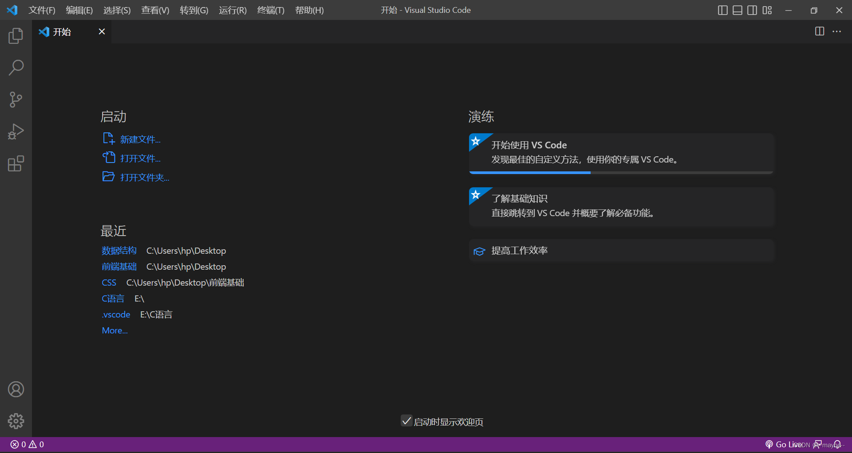Toggle secondary side bar layout icon
Screen dimensions: 852x453
click(x=752, y=10)
